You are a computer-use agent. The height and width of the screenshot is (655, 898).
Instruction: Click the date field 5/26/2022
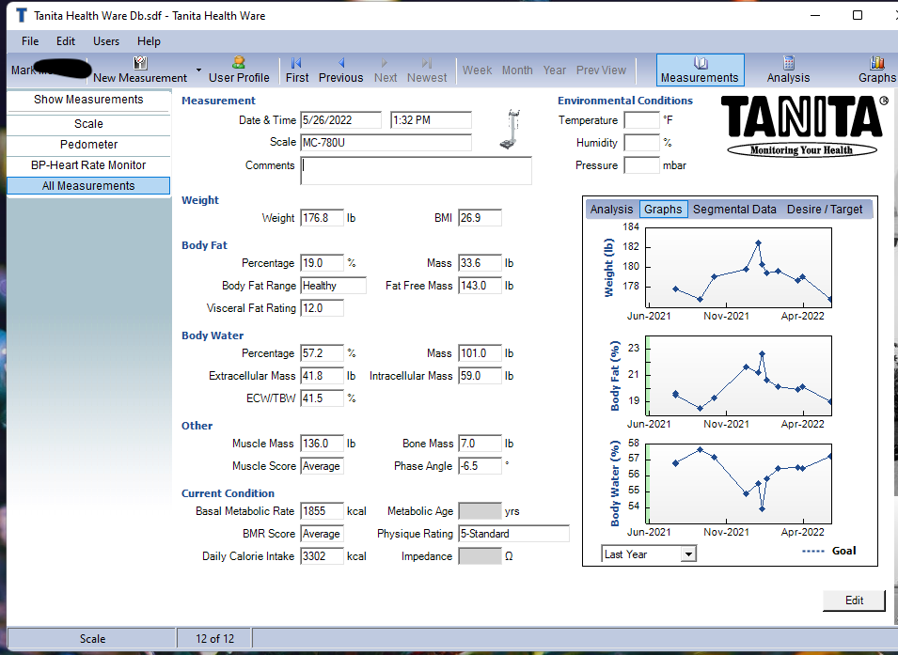[340, 120]
